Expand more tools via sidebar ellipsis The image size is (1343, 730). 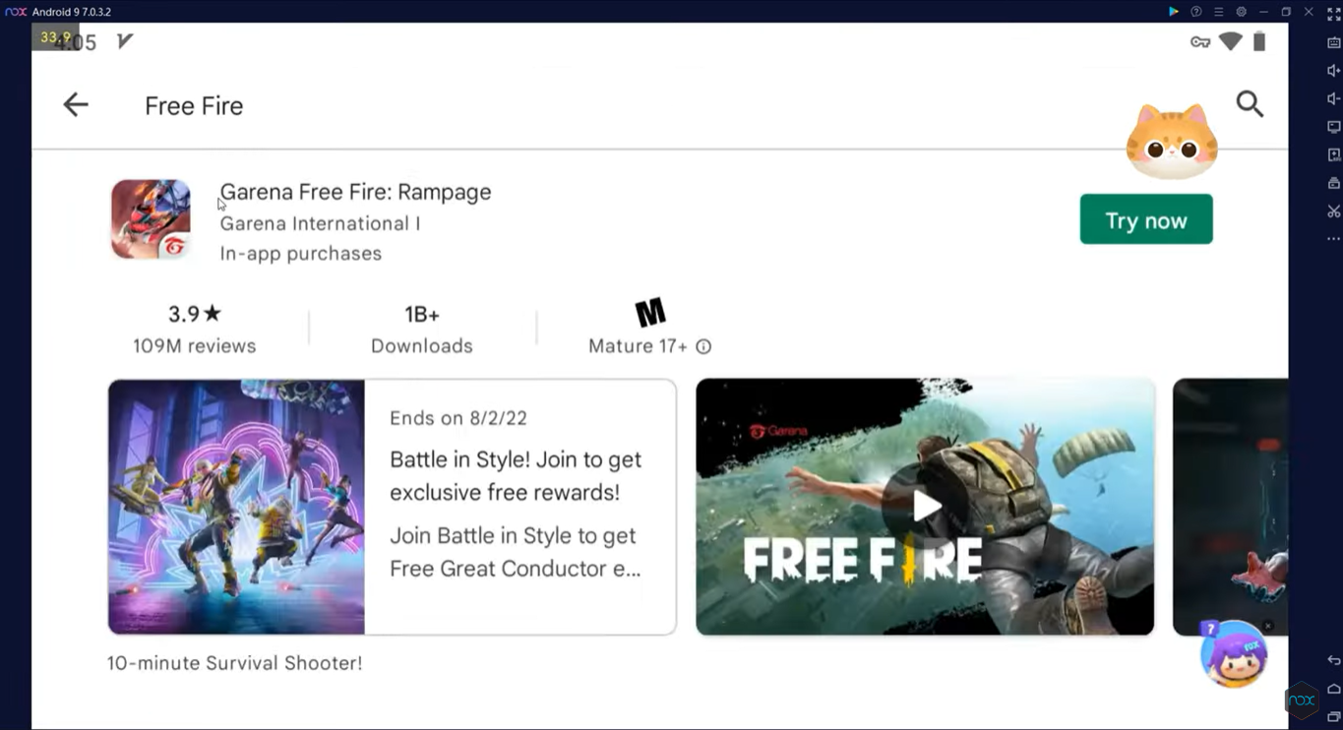pos(1333,239)
